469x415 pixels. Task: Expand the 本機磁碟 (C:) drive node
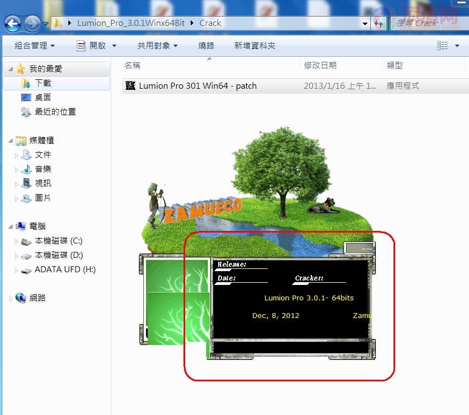coord(17,241)
